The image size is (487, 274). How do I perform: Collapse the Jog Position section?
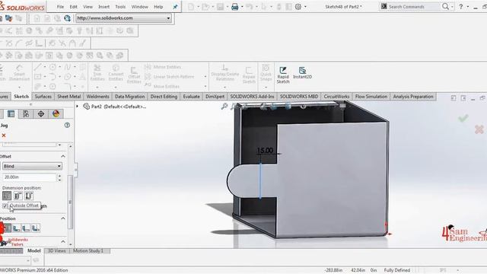pos(63,218)
